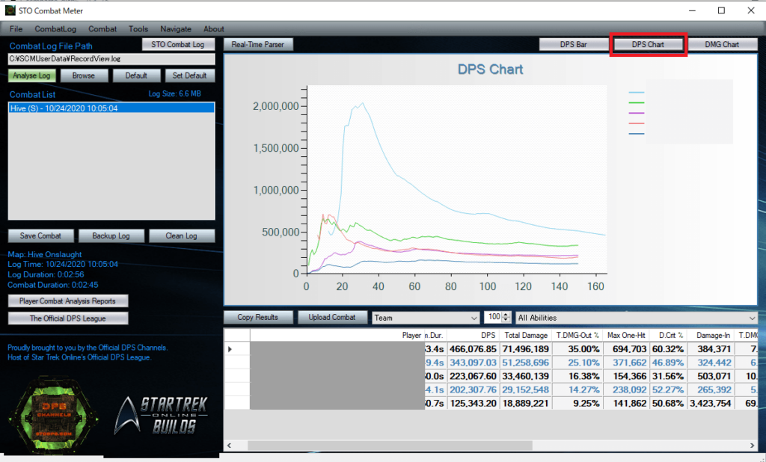Launch the Real-Time Parser

coord(257,44)
